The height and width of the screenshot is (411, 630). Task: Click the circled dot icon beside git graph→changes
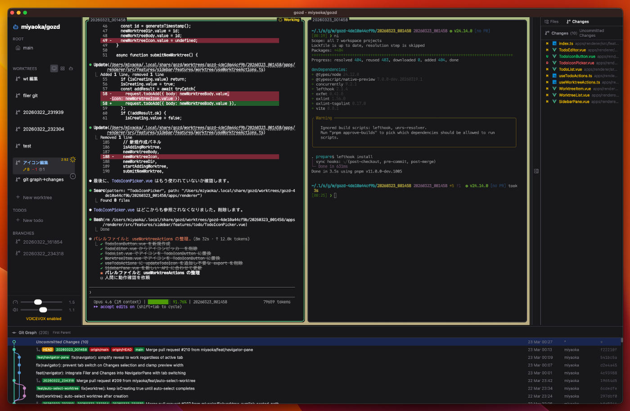point(73,176)
